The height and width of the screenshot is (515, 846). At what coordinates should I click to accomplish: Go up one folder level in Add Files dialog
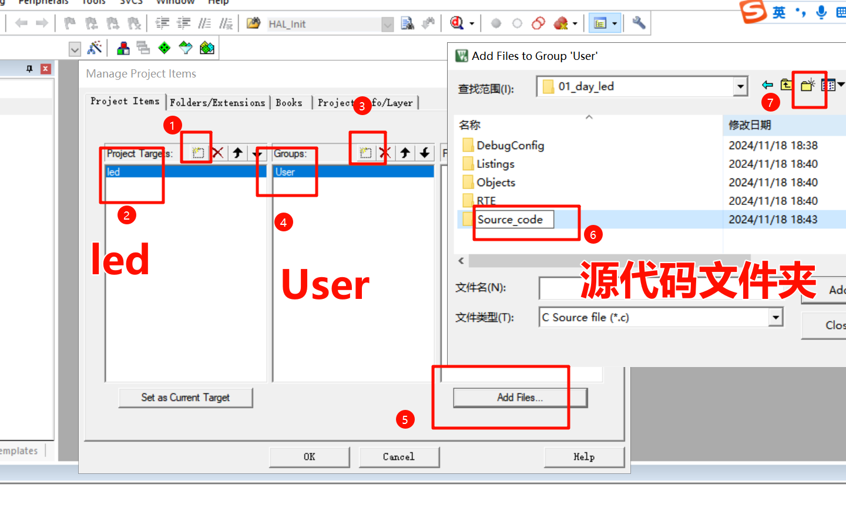786,86
